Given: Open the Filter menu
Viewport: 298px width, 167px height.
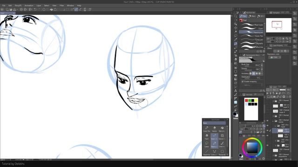Looking at the screenshot, I should pos(61,6).
